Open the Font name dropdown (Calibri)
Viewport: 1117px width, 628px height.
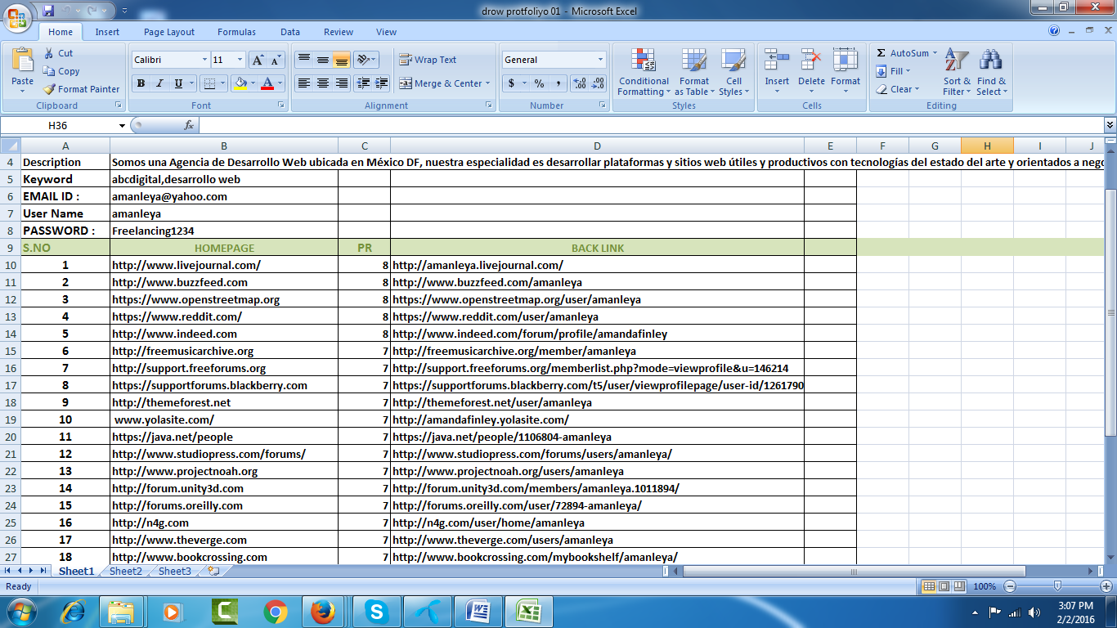(204, 60)
